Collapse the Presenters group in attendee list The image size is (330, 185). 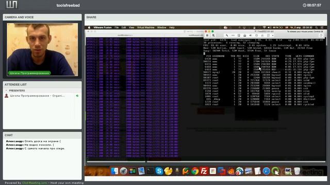click(6, 90)
